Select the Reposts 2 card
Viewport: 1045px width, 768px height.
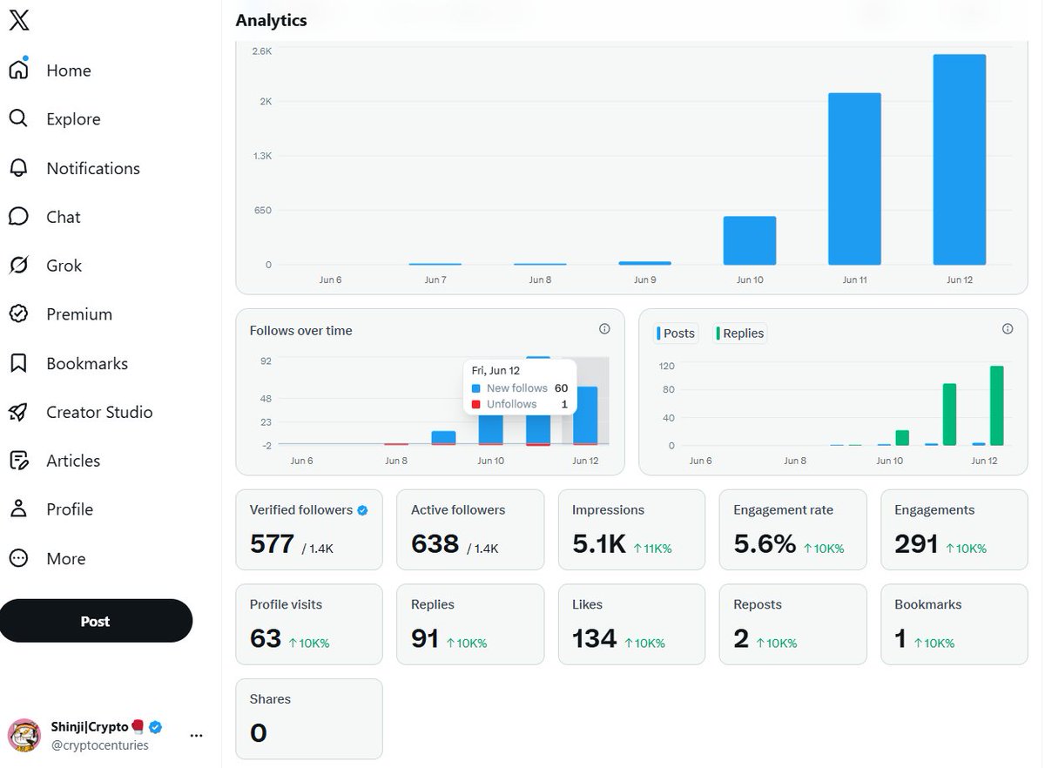click(793, 624)
